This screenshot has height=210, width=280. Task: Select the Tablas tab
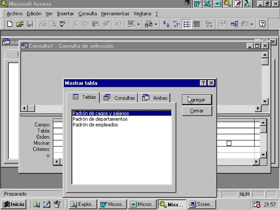click(83, 97)
